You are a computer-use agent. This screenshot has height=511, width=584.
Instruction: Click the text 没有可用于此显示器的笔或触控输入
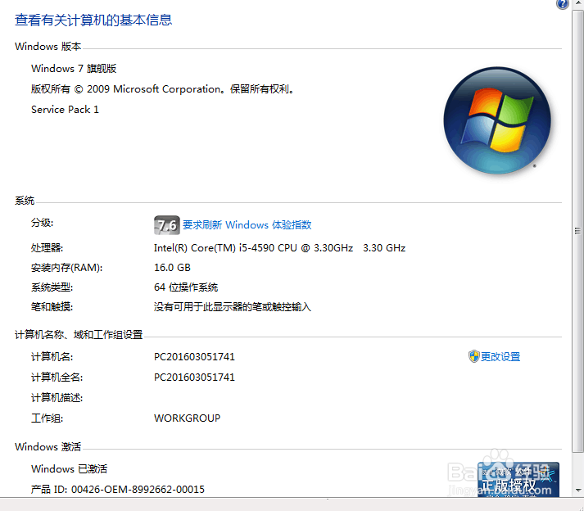(x=233, y=307)
